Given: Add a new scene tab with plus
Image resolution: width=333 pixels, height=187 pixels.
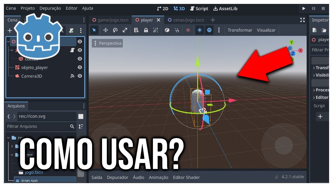Looking at the screenshot, I should (x=213, y=20).
